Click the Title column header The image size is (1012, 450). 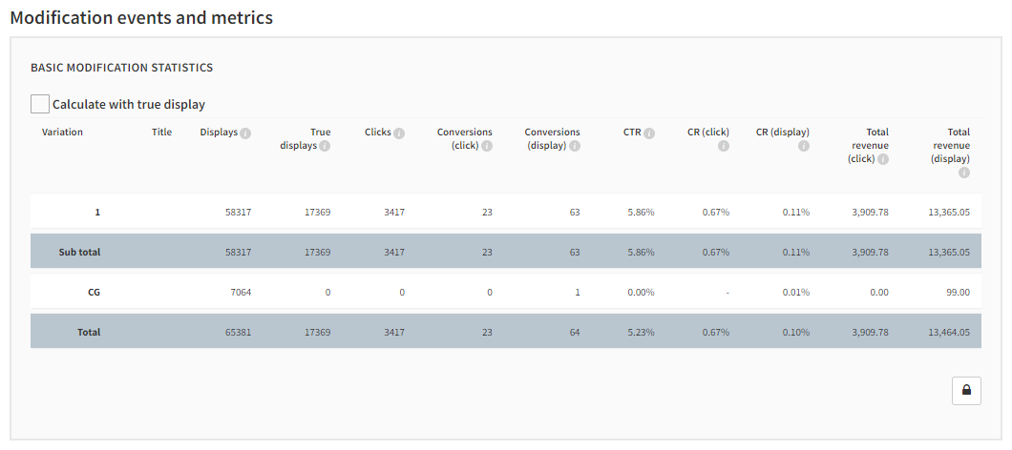click(x=161, y=133)
